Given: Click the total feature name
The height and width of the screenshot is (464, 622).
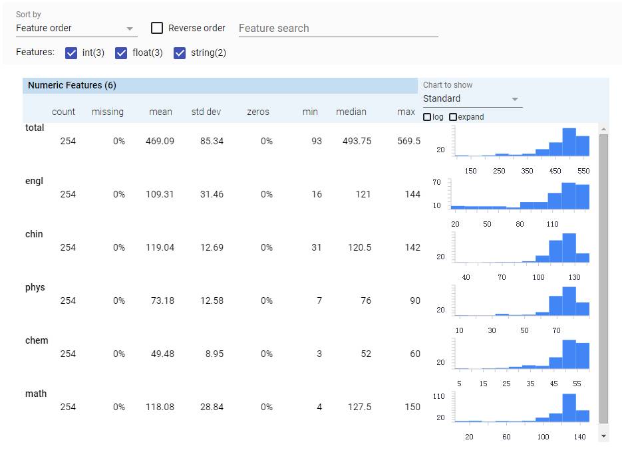Looking at the screenshot, I should 35,128.
